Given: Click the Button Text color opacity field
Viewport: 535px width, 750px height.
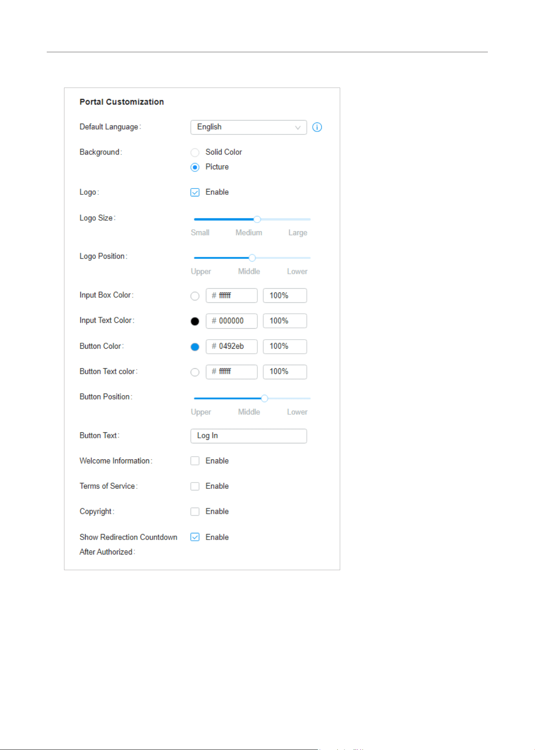Looking at the screenshot, I should point(285,371).
